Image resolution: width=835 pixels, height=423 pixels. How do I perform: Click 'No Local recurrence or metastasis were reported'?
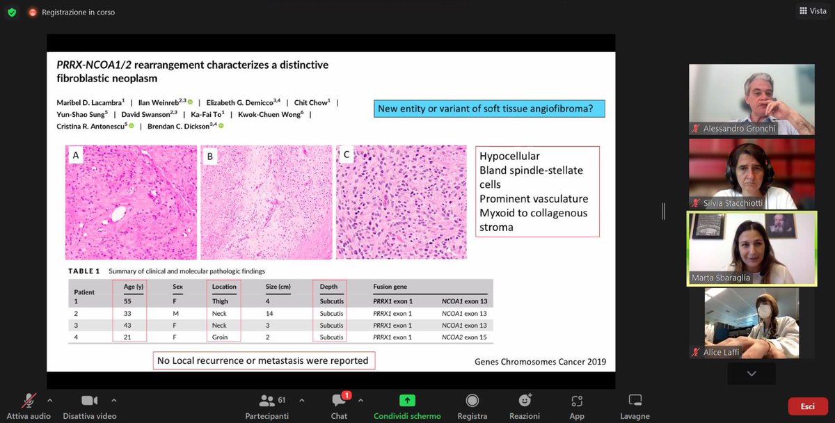[x=264, y=360]
